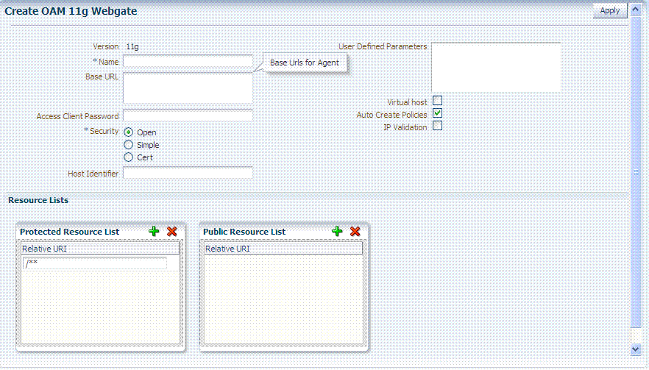Focus the Access Client Password field
Image resolution: width=649 pixels, height=370 pixels.
188,115
